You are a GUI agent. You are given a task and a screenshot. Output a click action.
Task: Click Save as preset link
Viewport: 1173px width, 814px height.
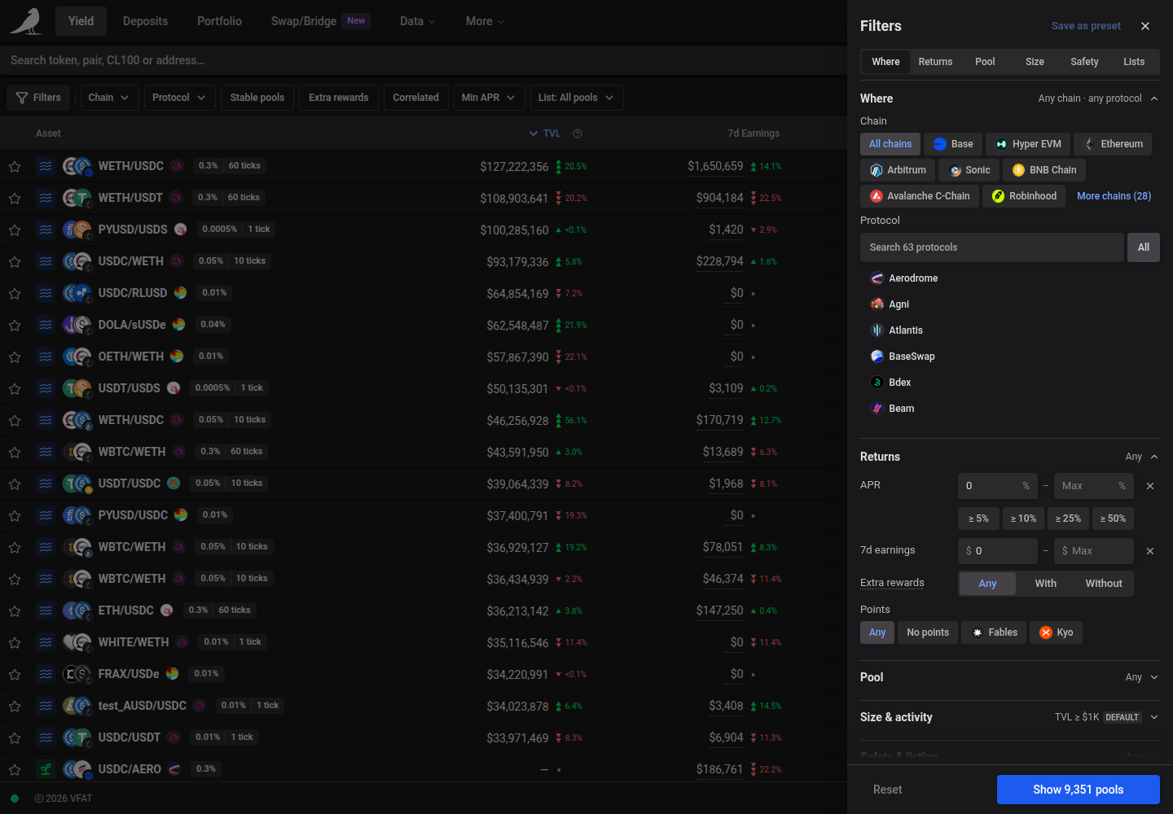point(1086,26)
